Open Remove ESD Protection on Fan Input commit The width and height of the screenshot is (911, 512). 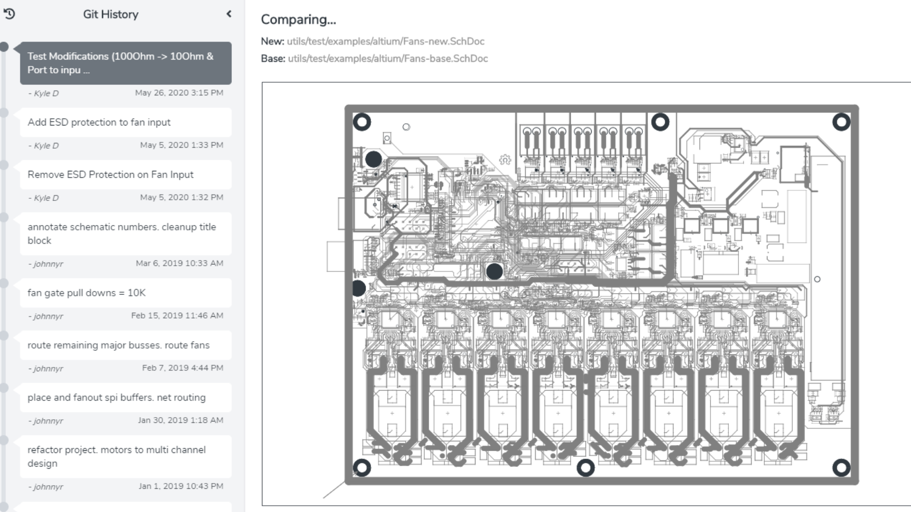pos(126,175)
